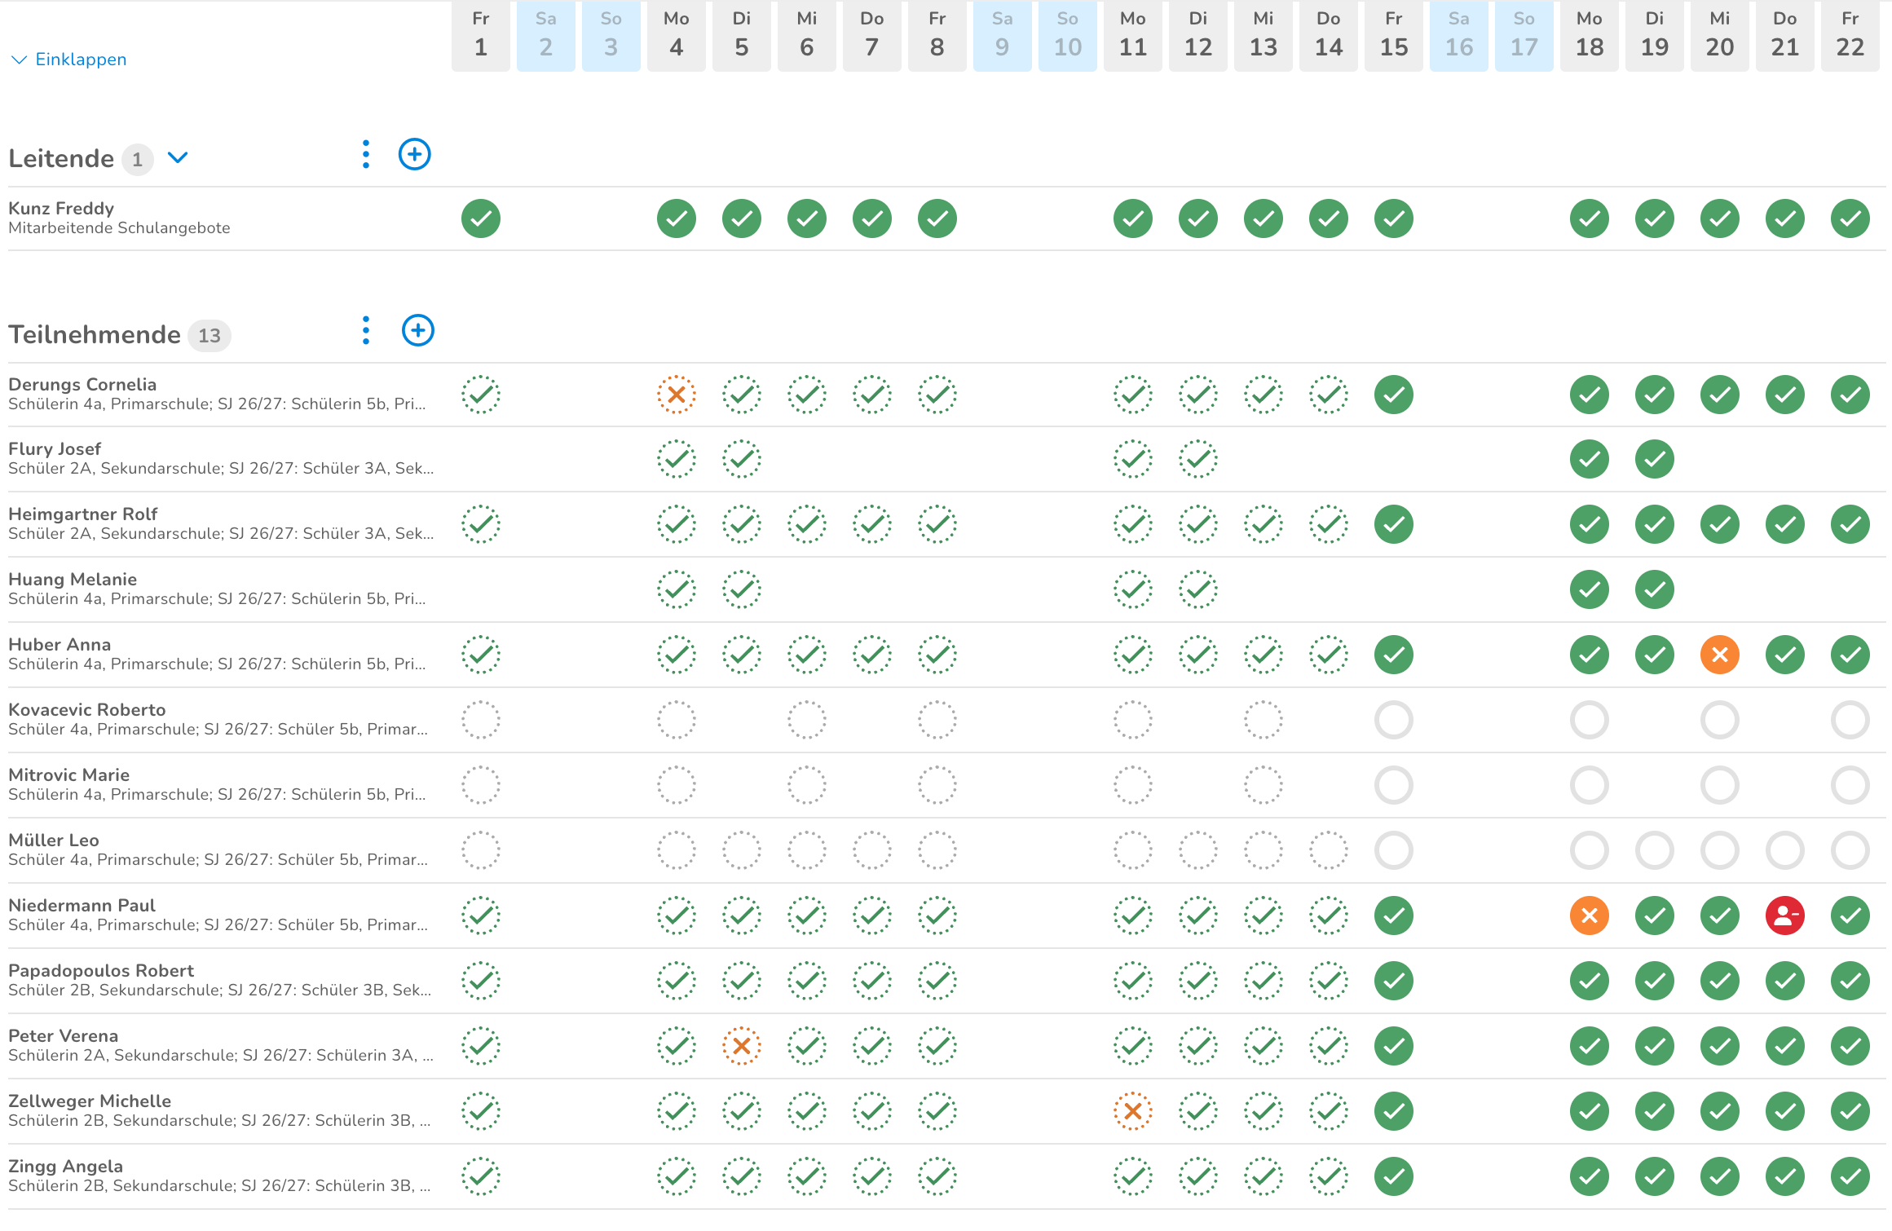Select day column Mo 4
The image size is (1892, 1231).
(677, 36)
